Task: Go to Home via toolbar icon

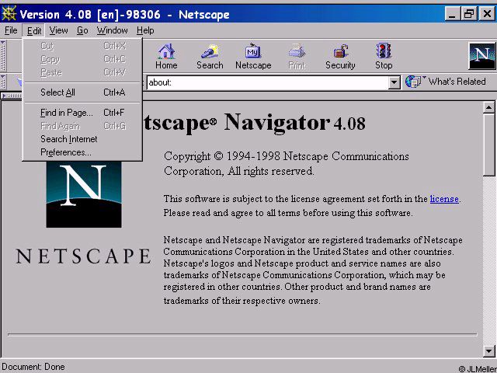Action: [x=166, y=57]
